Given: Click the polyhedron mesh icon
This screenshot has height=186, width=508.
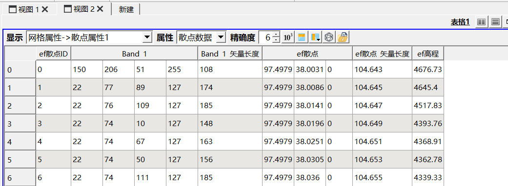Looking at the screenshot, I should (329, 37).
